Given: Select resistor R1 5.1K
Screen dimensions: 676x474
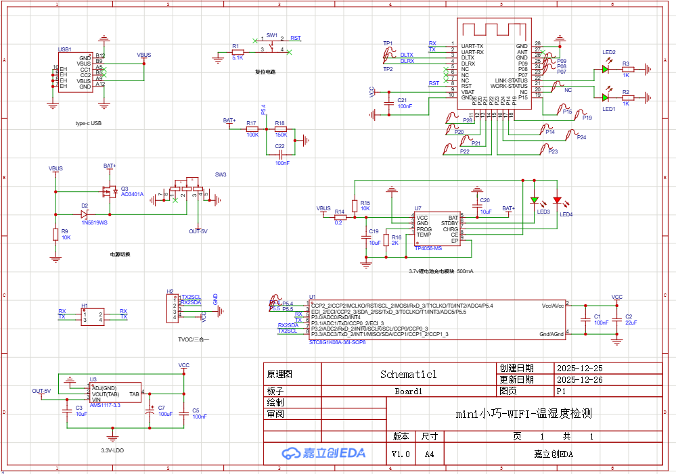Looking at the screenshot, I should tap(238, 52).
